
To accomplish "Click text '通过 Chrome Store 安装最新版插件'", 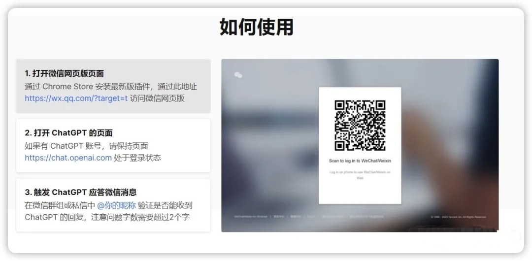I will point(88,86).
